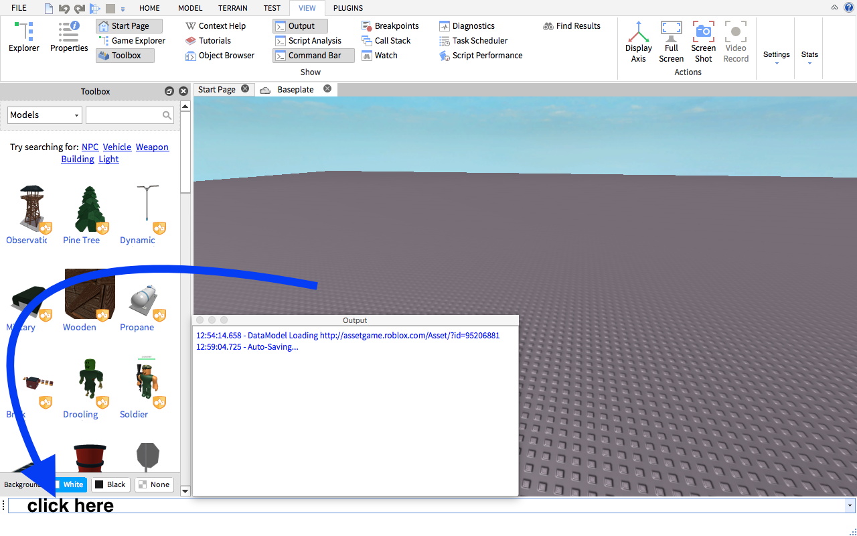Select the Baseplate document tab
Image resolution: width=857 pixels, height=536 pixels.
[x=295, y=90]
